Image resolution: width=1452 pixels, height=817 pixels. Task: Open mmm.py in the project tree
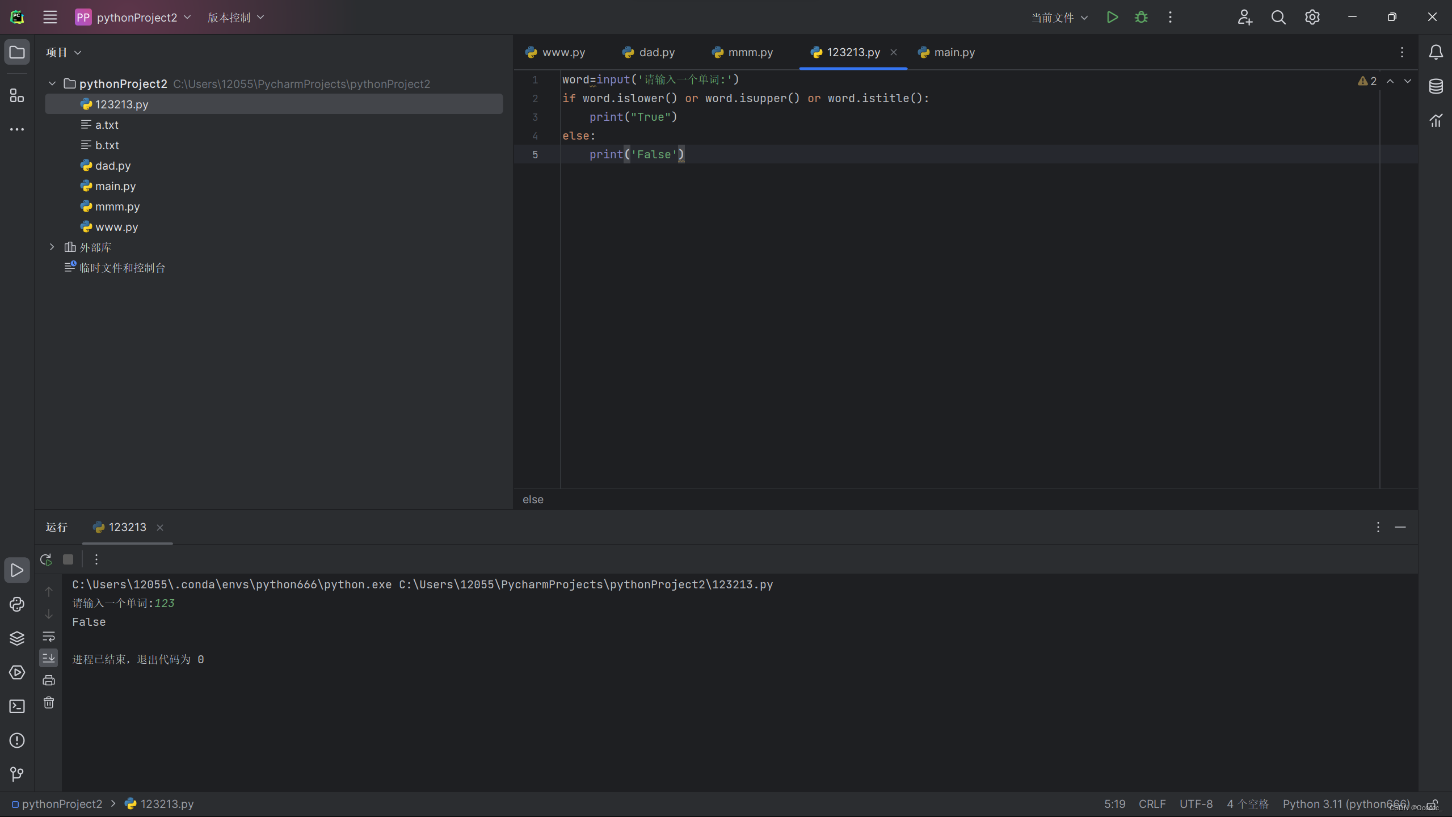point(117,207)
